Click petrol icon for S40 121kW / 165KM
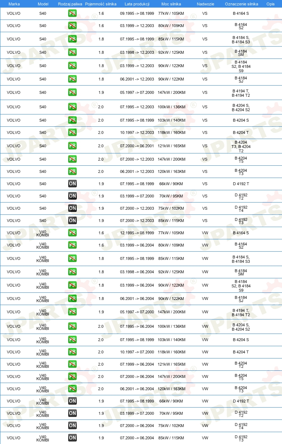Screen dimensions: 282x444 point(72,146)
